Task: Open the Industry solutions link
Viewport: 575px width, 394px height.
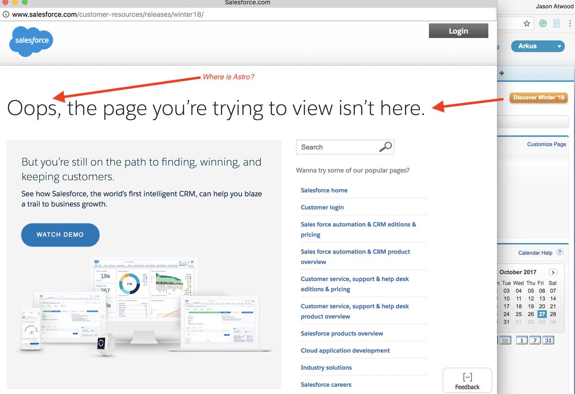Action: [326, 368]
